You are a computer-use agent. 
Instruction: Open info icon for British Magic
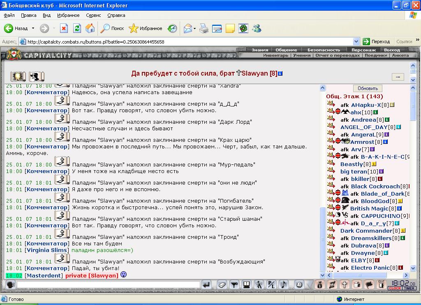[399, 208]
